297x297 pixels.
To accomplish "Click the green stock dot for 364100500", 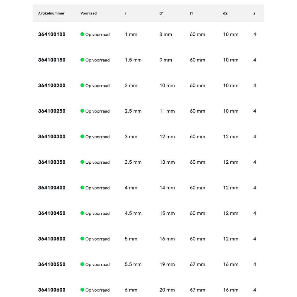I will click(x=82, y=238).
